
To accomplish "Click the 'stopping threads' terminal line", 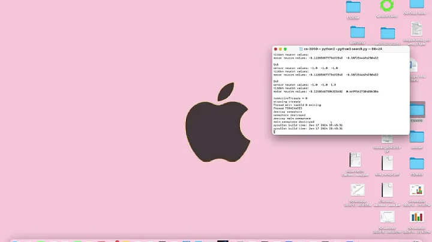I will click(x=287, y=102).
